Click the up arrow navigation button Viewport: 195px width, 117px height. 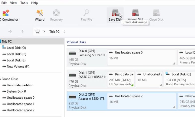[x=22, y=32]
